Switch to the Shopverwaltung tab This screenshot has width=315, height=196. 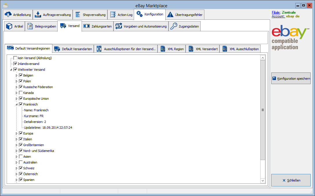coord(90,14)
